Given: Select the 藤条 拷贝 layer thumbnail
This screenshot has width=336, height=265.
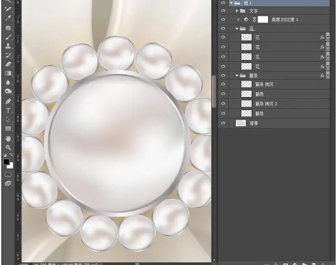Looking at the screenshot, I should [246, 84].
